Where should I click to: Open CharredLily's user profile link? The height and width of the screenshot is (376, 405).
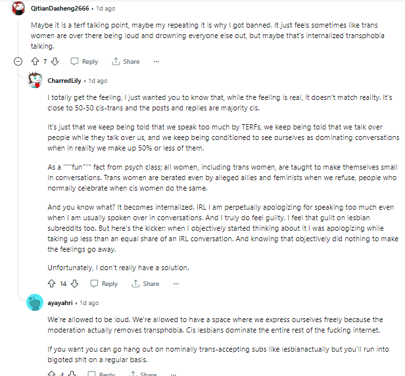64,81
